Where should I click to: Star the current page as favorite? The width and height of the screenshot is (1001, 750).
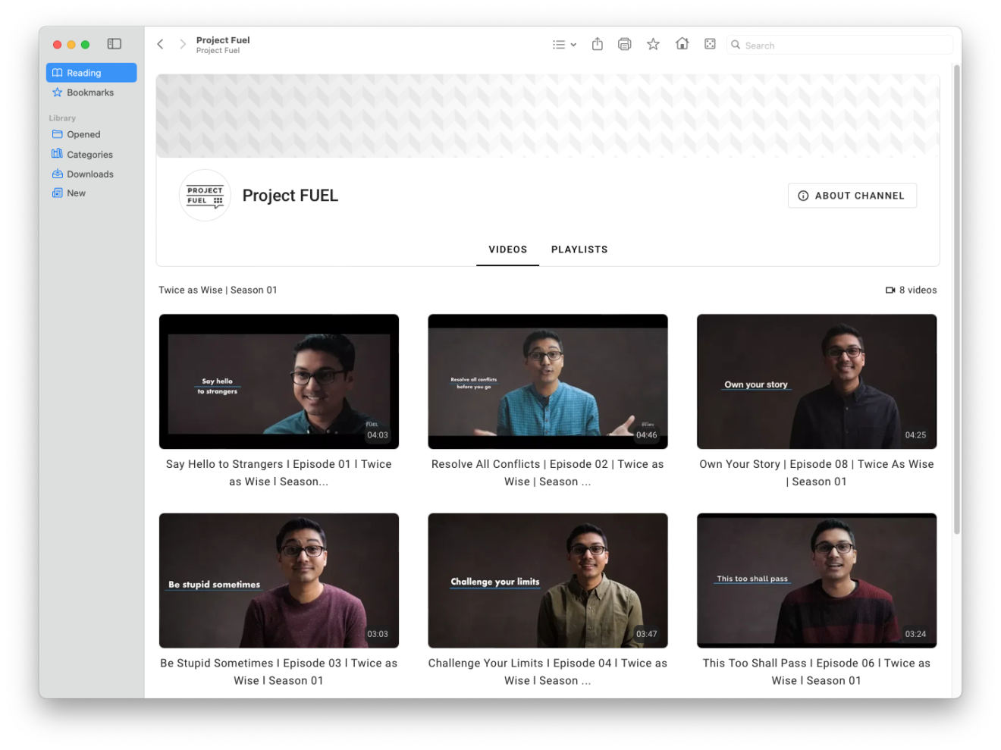click(653, 44)
